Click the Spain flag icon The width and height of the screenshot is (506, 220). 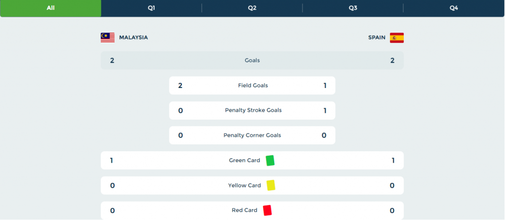(397, 38)
